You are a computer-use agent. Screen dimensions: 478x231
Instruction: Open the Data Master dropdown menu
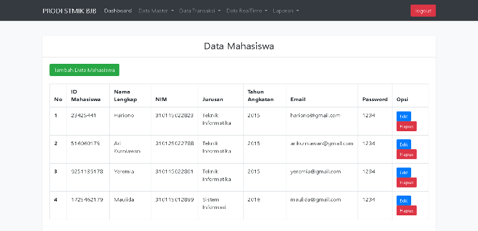tap(156, 10)
